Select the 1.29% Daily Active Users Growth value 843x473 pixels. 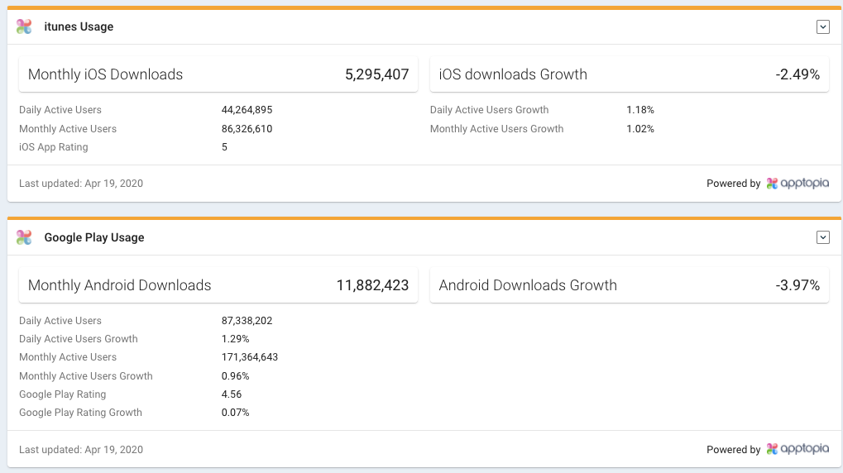235,339
